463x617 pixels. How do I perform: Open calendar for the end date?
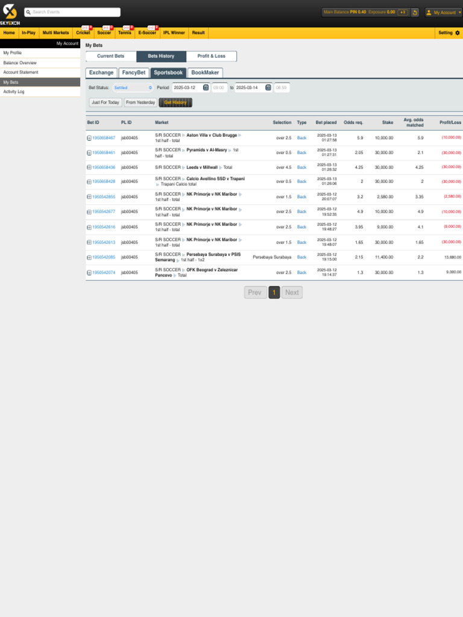[x=268, y=87]
